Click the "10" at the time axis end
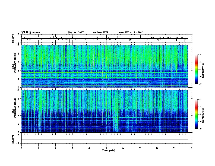This screenshot has height=166, width=215. 191,148
